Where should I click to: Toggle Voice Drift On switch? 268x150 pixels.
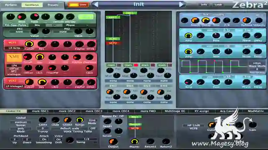click(59, 139)
